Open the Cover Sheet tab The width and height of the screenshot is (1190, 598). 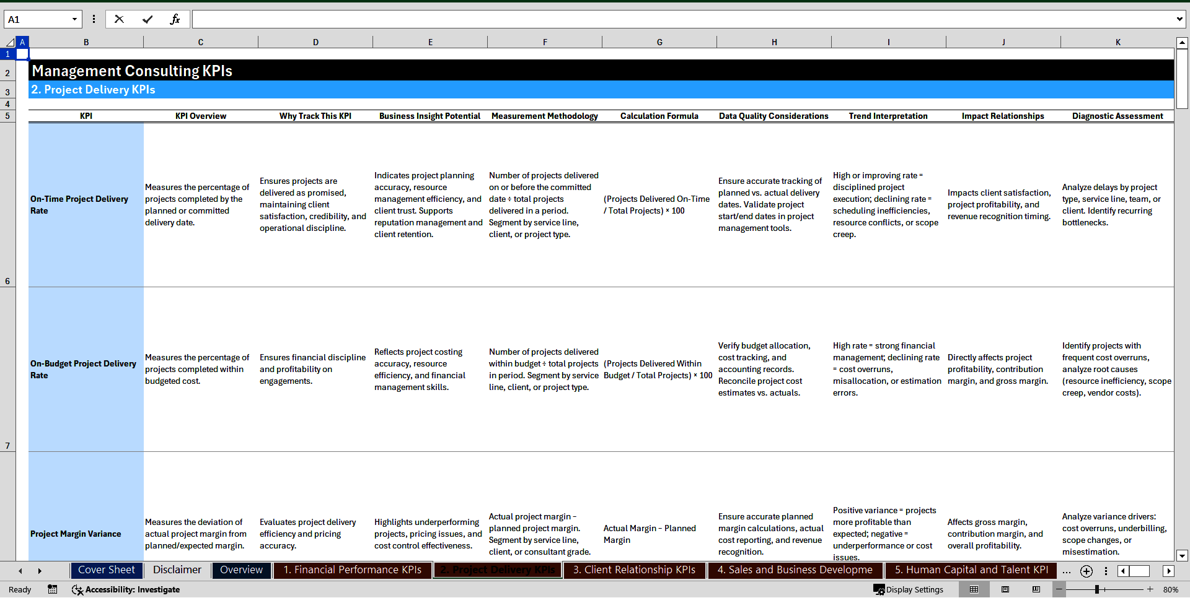point(106,570)
